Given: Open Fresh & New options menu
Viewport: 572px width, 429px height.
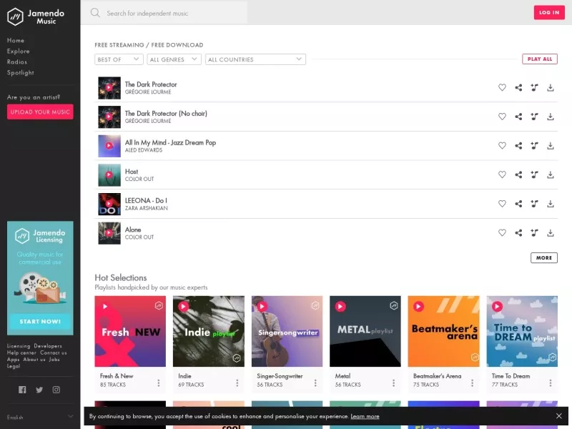Looking at the screenshot, I should click(x=158, y=383).
